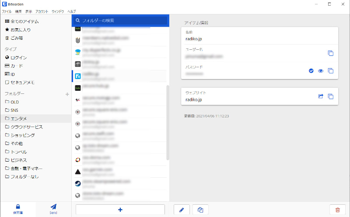Delete item with trash button

point(337,210)
